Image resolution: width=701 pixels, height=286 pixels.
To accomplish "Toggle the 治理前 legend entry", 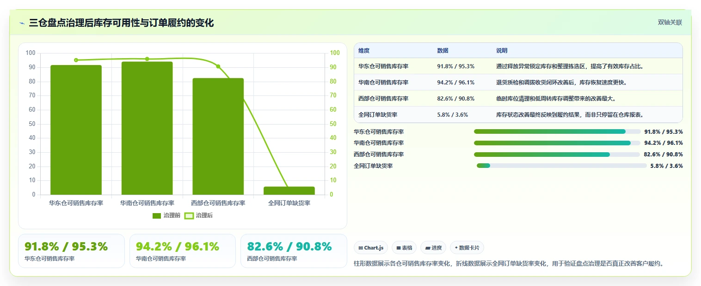I will 166,215.
